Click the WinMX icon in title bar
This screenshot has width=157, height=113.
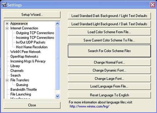tap(4, 5)
